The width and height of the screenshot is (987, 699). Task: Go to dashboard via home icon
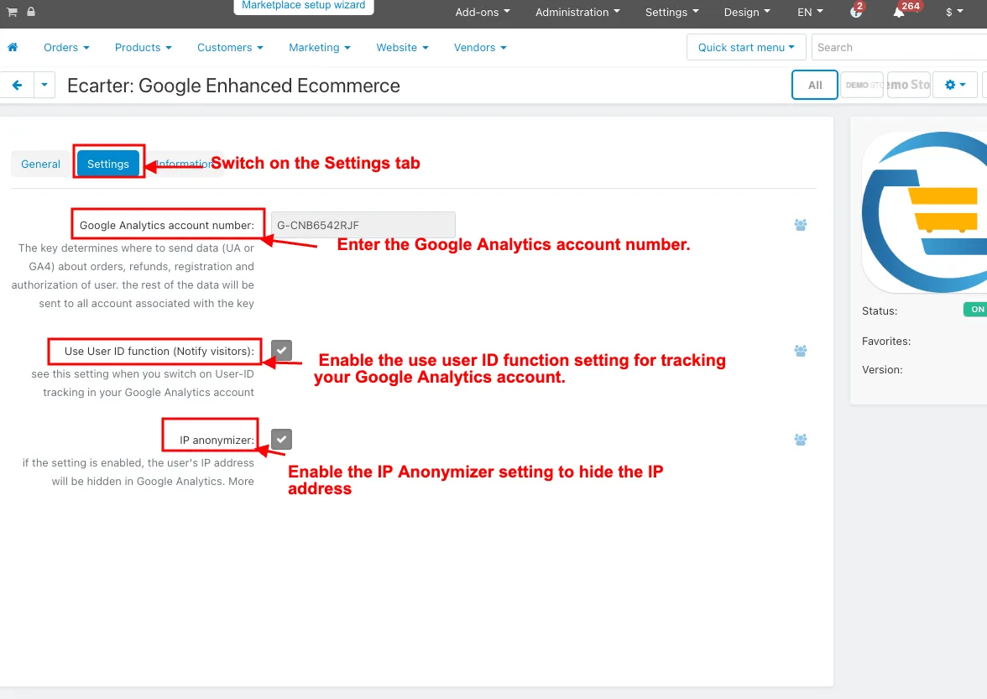13,47
